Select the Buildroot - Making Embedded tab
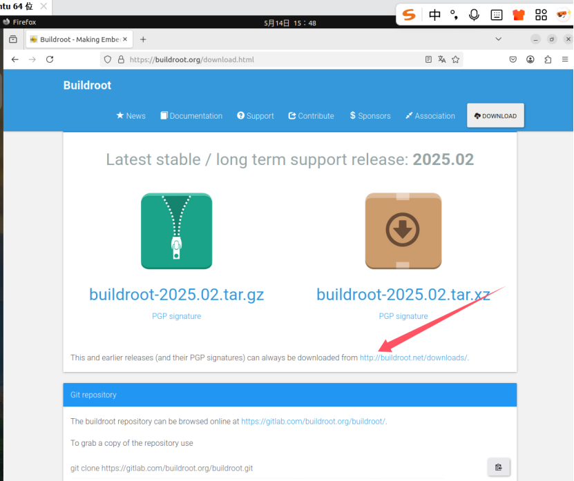 pos(79,39)
